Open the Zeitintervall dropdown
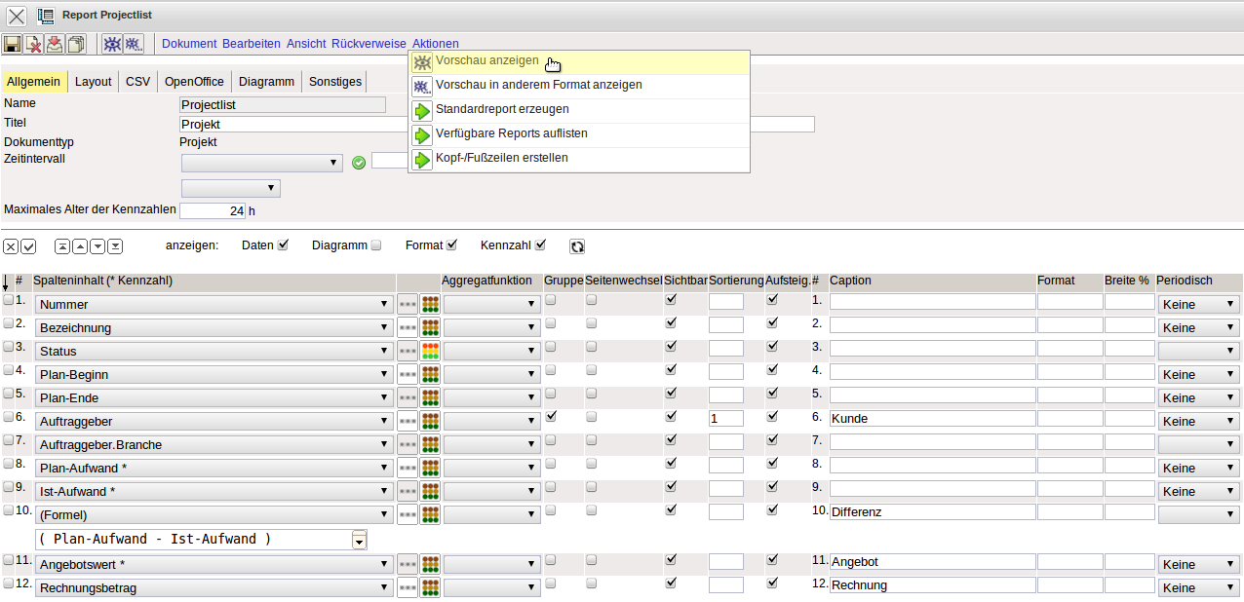The width and height of the screenshot is (1244, 602). pyautogui.click(x=261, y=163)
